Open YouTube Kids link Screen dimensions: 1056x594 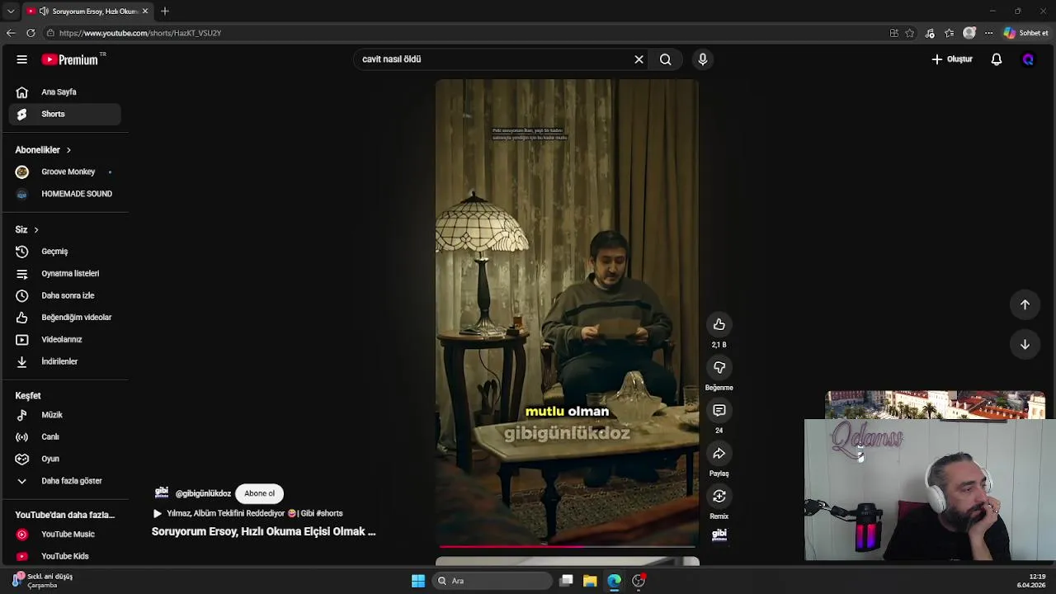click(x=64, y=556)
